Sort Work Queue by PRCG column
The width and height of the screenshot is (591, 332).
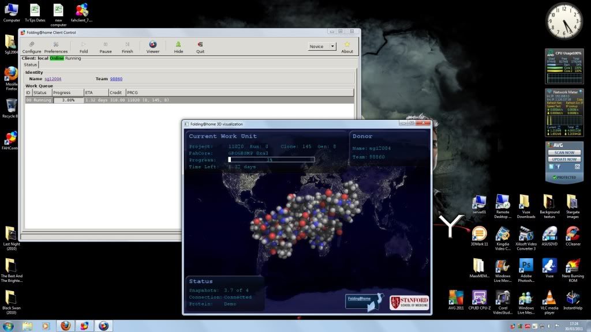click(240, 93)
